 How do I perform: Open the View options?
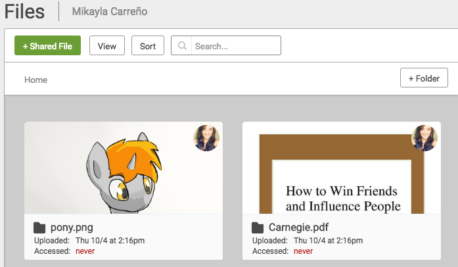pyautogui.click(x=107, y=45)
